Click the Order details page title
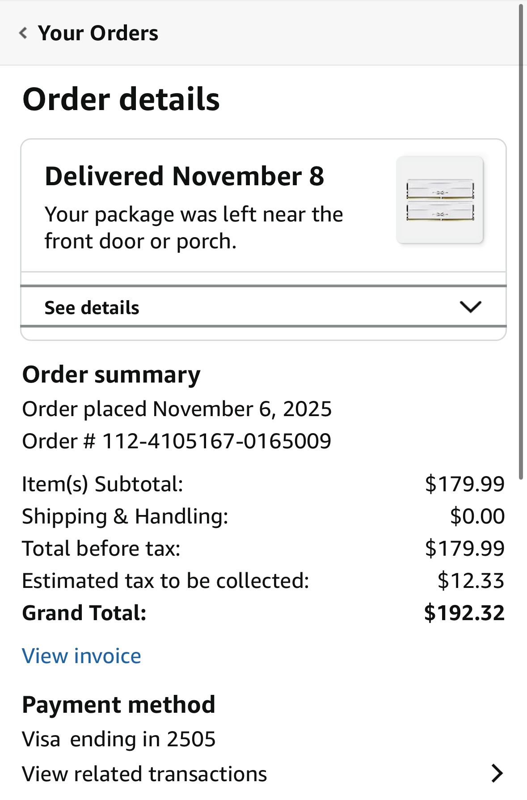 click(x=121, y=99)
